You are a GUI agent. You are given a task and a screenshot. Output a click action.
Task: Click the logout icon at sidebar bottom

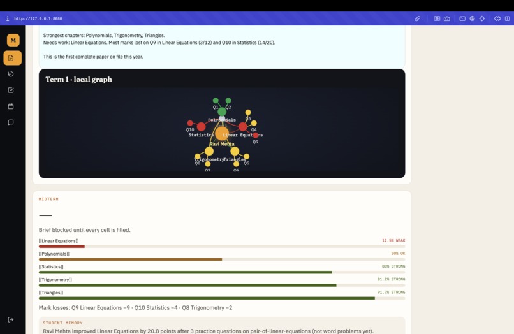[11, 319]
